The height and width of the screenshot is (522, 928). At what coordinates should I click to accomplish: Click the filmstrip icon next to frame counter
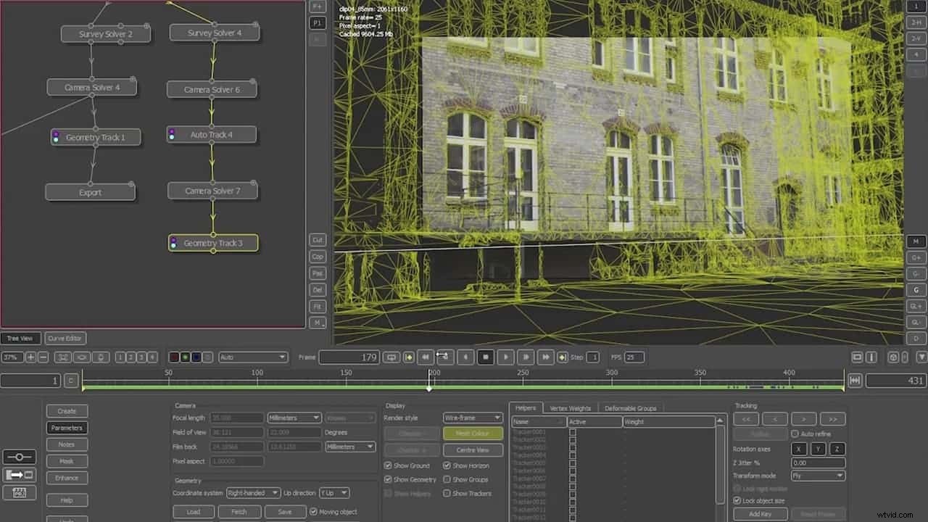[391, 357]
